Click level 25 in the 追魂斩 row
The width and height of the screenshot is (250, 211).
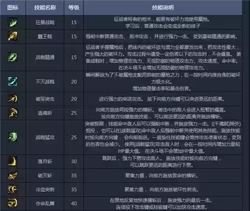74,113
